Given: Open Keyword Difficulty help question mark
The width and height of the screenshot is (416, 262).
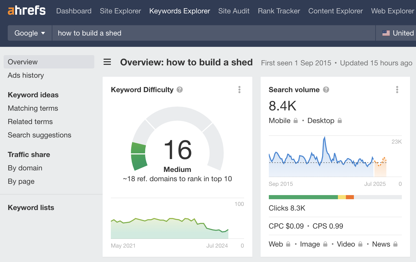Looking at the screenshot, I should coord(180,90).
